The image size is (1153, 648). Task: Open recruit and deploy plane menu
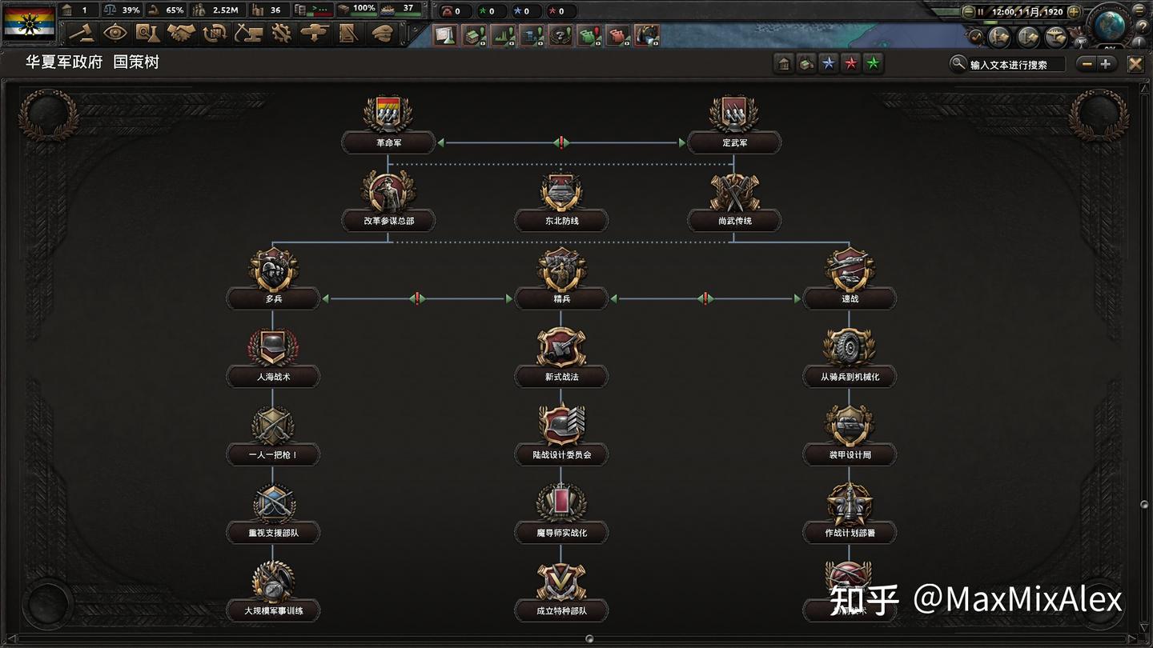click(315, 33)
